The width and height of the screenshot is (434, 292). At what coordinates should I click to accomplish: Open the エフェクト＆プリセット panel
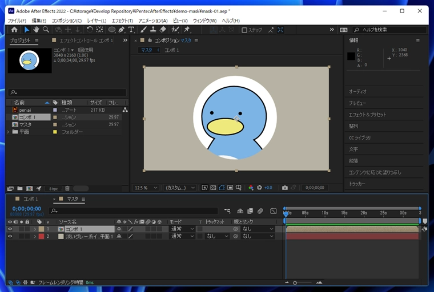point(367,115)
